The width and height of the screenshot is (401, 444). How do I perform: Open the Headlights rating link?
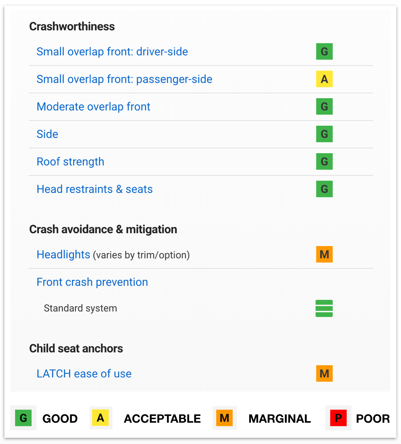[63, 254]
